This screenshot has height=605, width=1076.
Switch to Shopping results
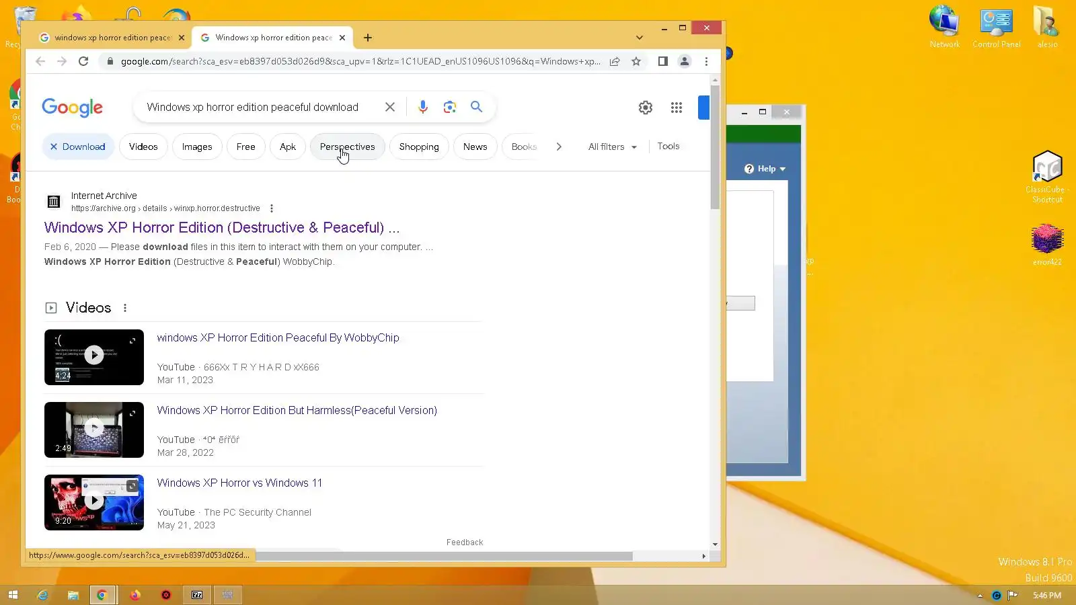419,147
